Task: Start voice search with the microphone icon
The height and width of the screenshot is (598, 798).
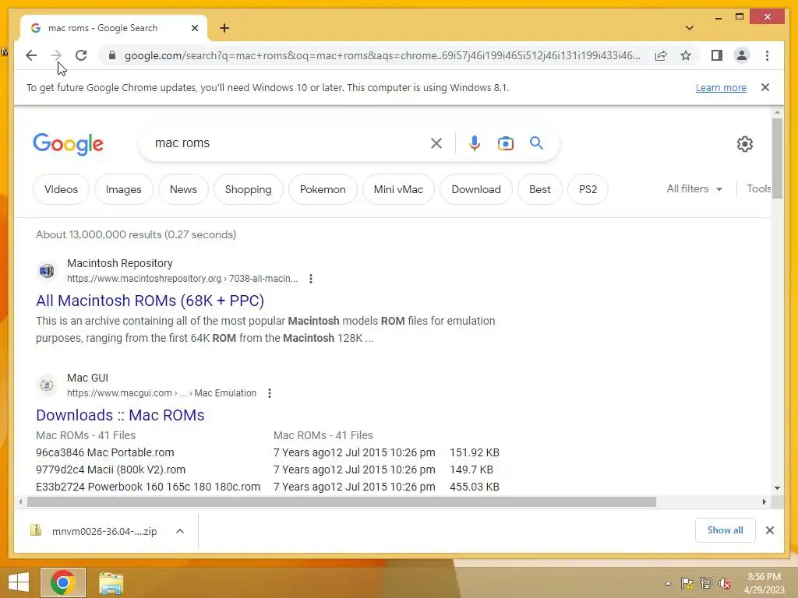Action: click(475, 143)
